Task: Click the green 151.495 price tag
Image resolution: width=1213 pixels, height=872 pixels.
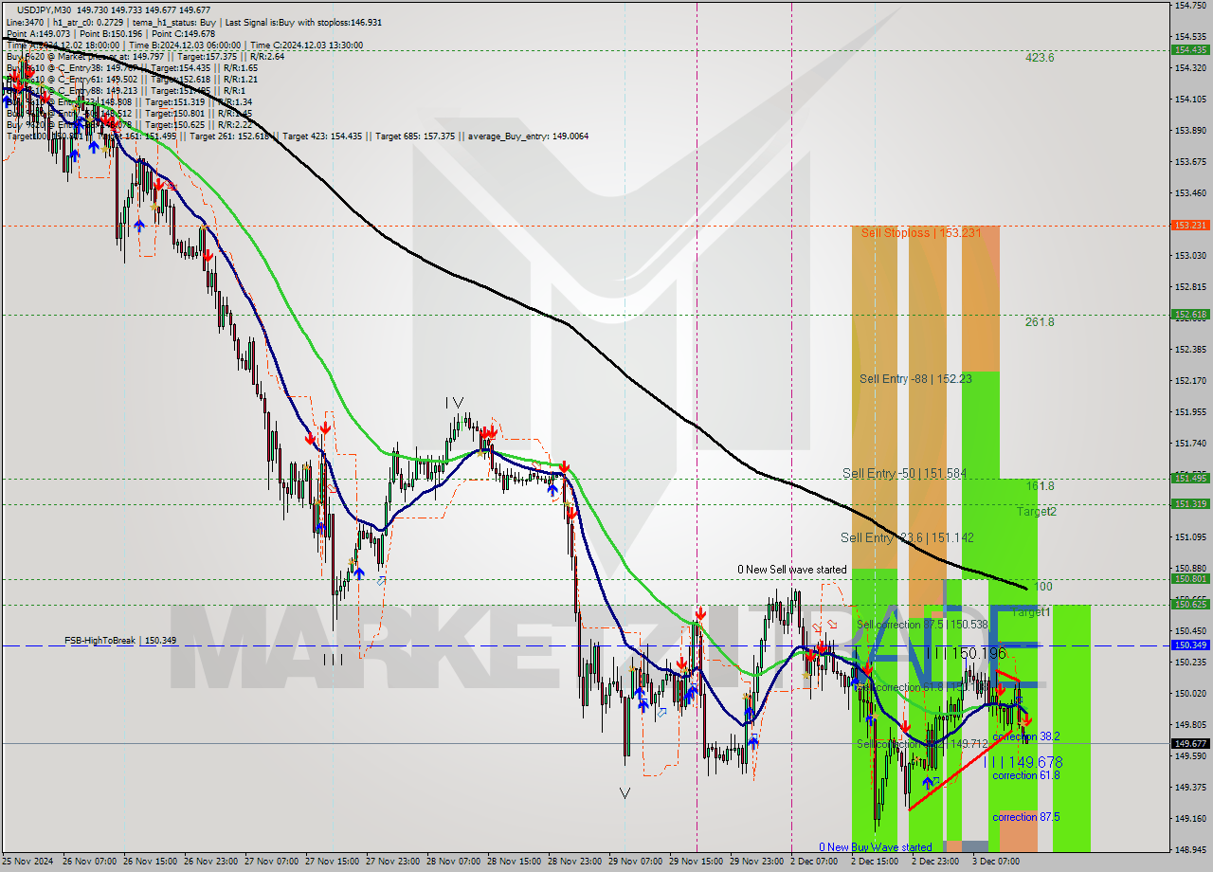Action: pyautogui.click(x=1190, y=479)
